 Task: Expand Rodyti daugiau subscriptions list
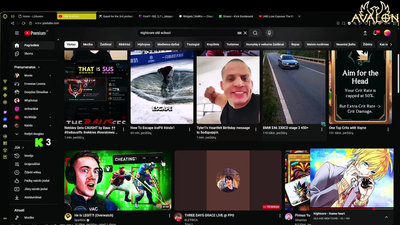[33, 134]
